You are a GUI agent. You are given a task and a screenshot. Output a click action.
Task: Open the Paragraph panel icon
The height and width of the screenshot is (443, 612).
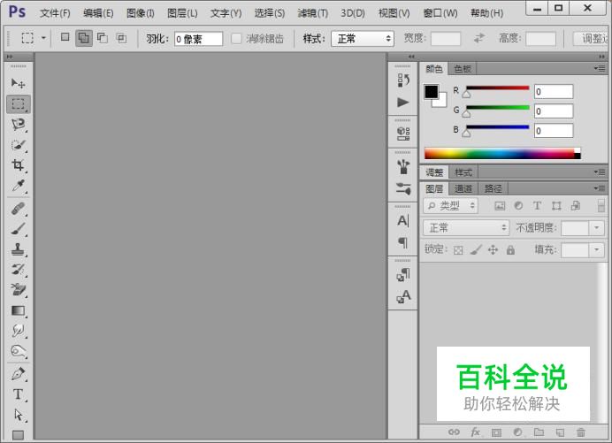[x=403, y=243]
